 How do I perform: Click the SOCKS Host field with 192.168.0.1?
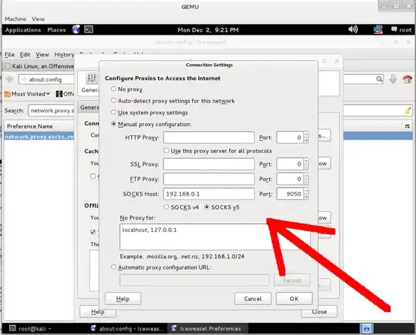(209, 193)
